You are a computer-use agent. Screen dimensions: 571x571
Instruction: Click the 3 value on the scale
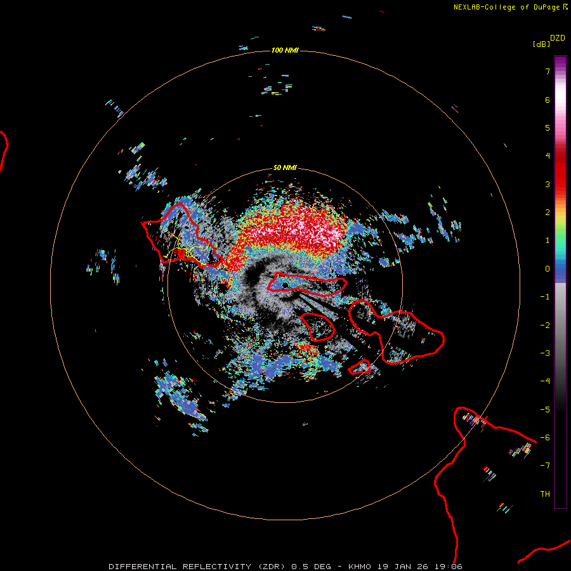click(x=548, y=184)
